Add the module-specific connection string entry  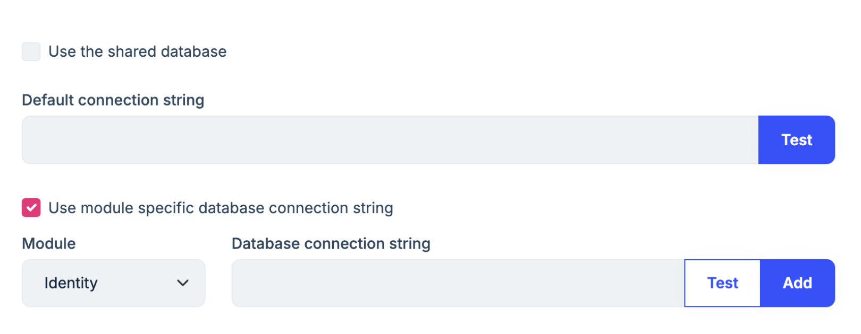(797, 283)
